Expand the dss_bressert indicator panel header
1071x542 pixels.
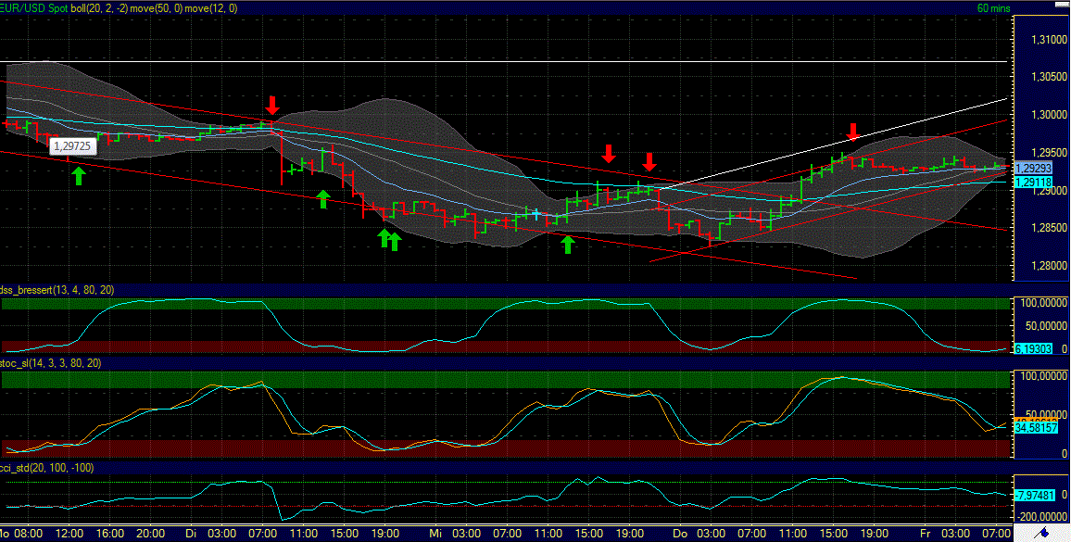coord(56,289)
